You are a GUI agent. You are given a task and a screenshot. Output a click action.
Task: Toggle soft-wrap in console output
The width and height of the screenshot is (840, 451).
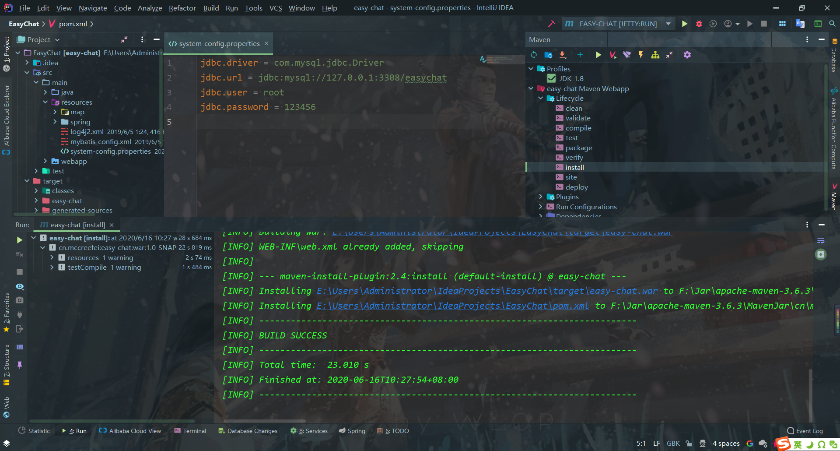tap(821, 240)
